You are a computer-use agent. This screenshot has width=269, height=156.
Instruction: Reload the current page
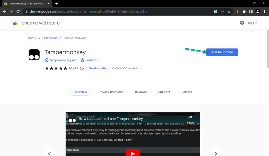[18, 11]
